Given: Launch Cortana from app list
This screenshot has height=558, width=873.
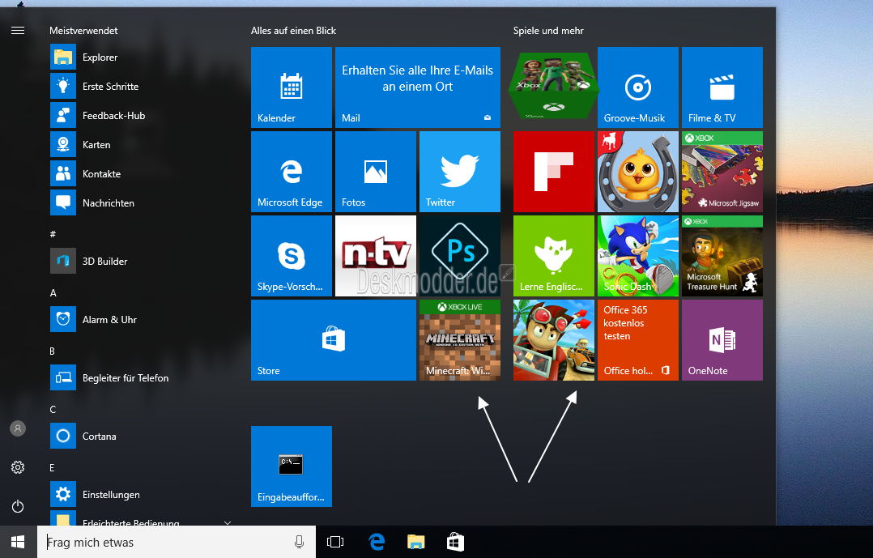Looking at the screenshot, I should pyautogui.click(x=139, y=436).
